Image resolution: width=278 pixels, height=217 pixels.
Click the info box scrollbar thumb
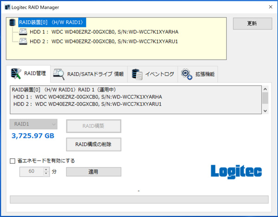point(265,98)
